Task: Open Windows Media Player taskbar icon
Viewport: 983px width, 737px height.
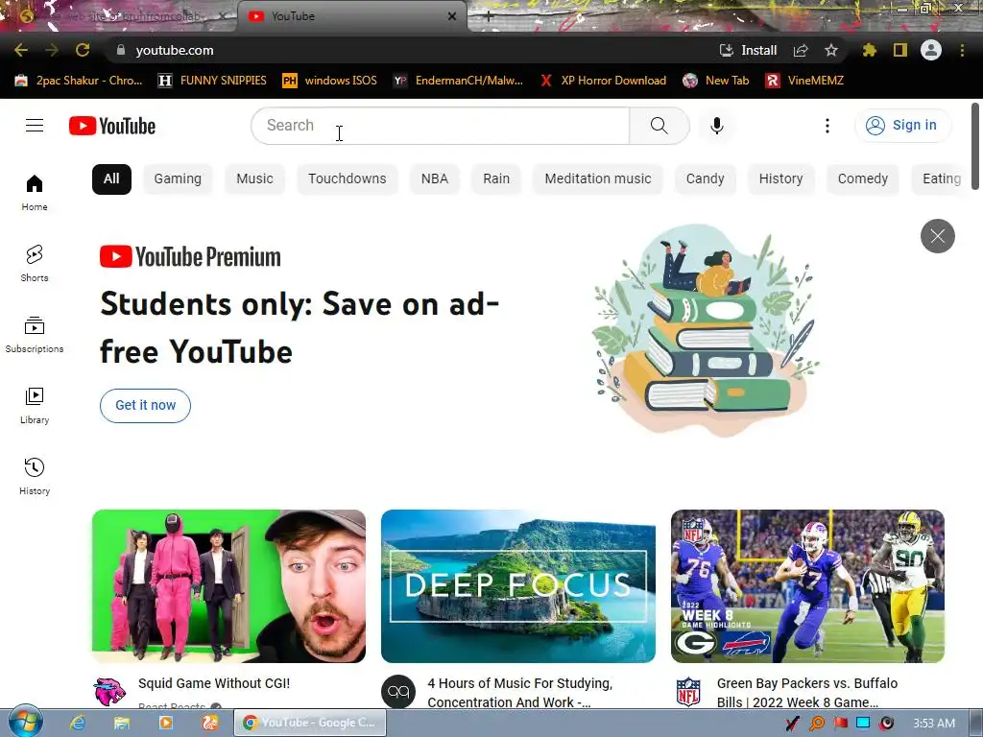Action: click(x=165, y=723)
